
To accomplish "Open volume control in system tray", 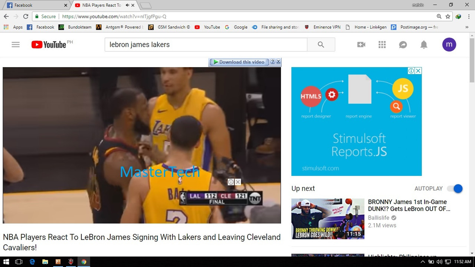I will click(439, 261).
